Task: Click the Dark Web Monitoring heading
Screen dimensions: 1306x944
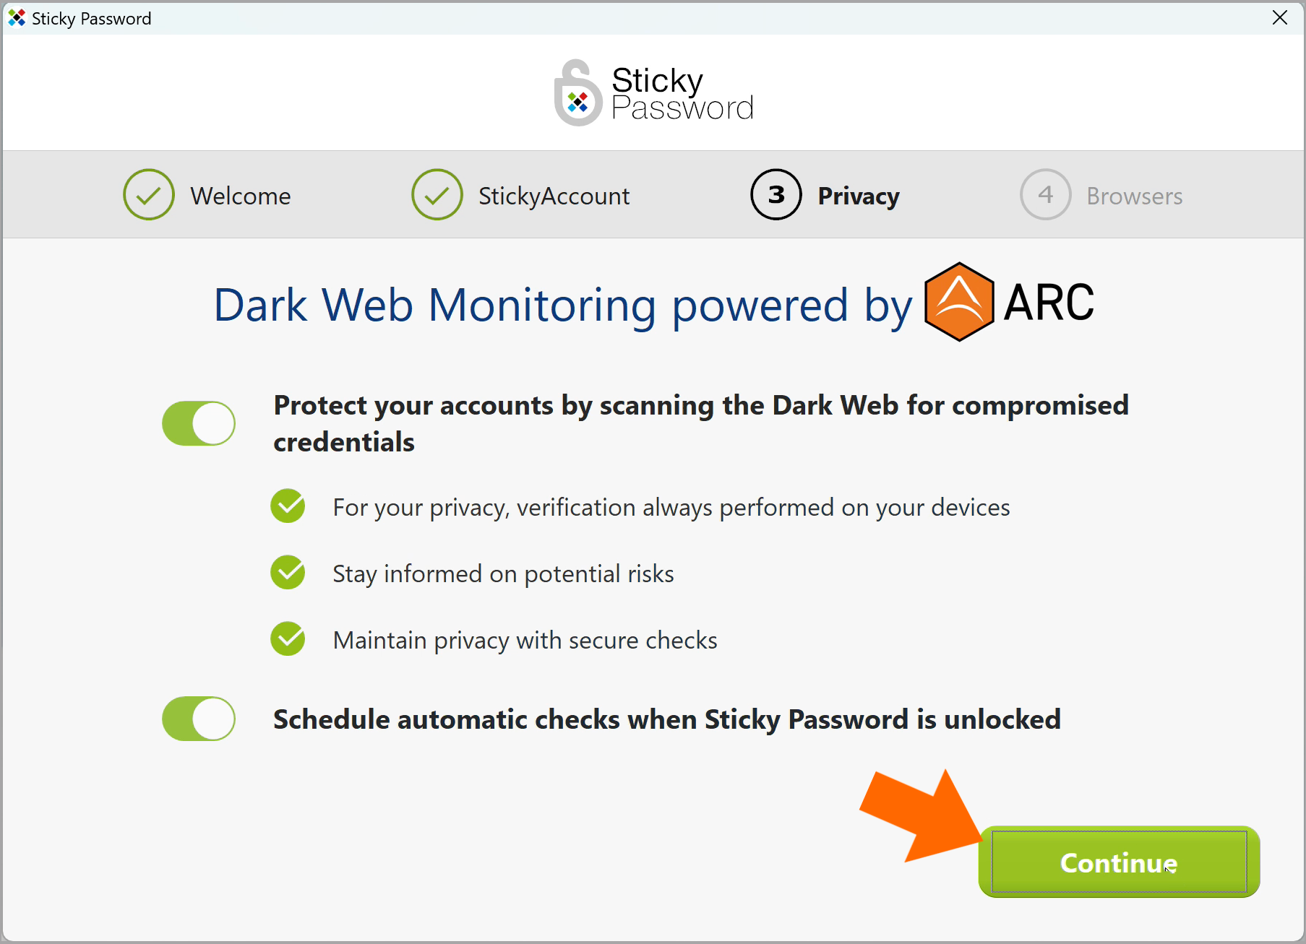Action: [563, 305]
